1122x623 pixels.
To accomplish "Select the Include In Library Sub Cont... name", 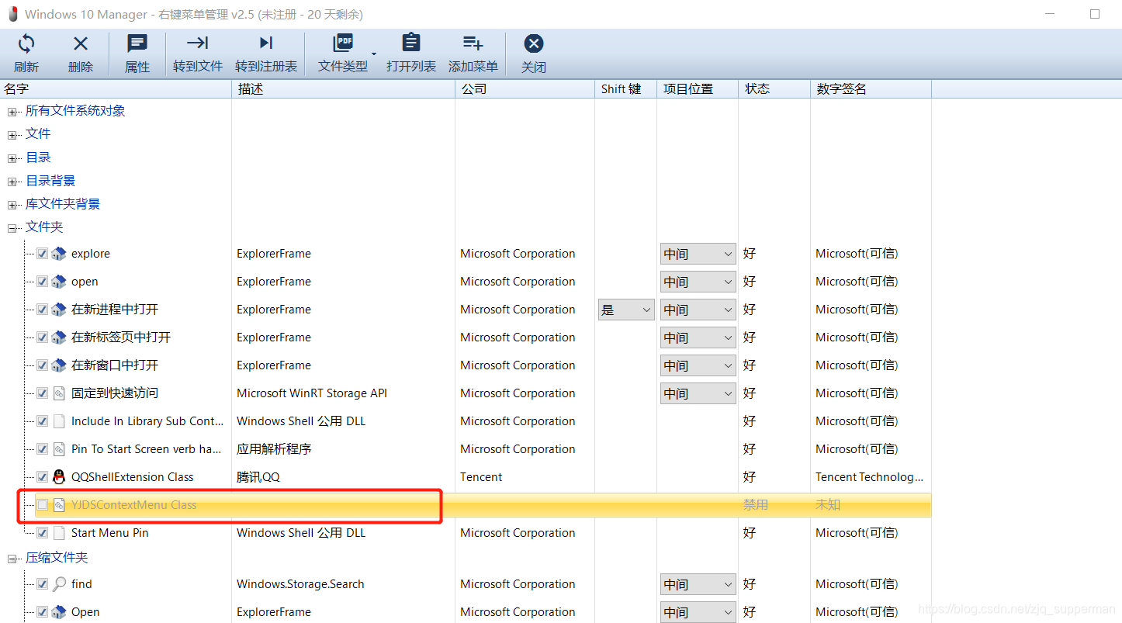I will pos(147,421).
